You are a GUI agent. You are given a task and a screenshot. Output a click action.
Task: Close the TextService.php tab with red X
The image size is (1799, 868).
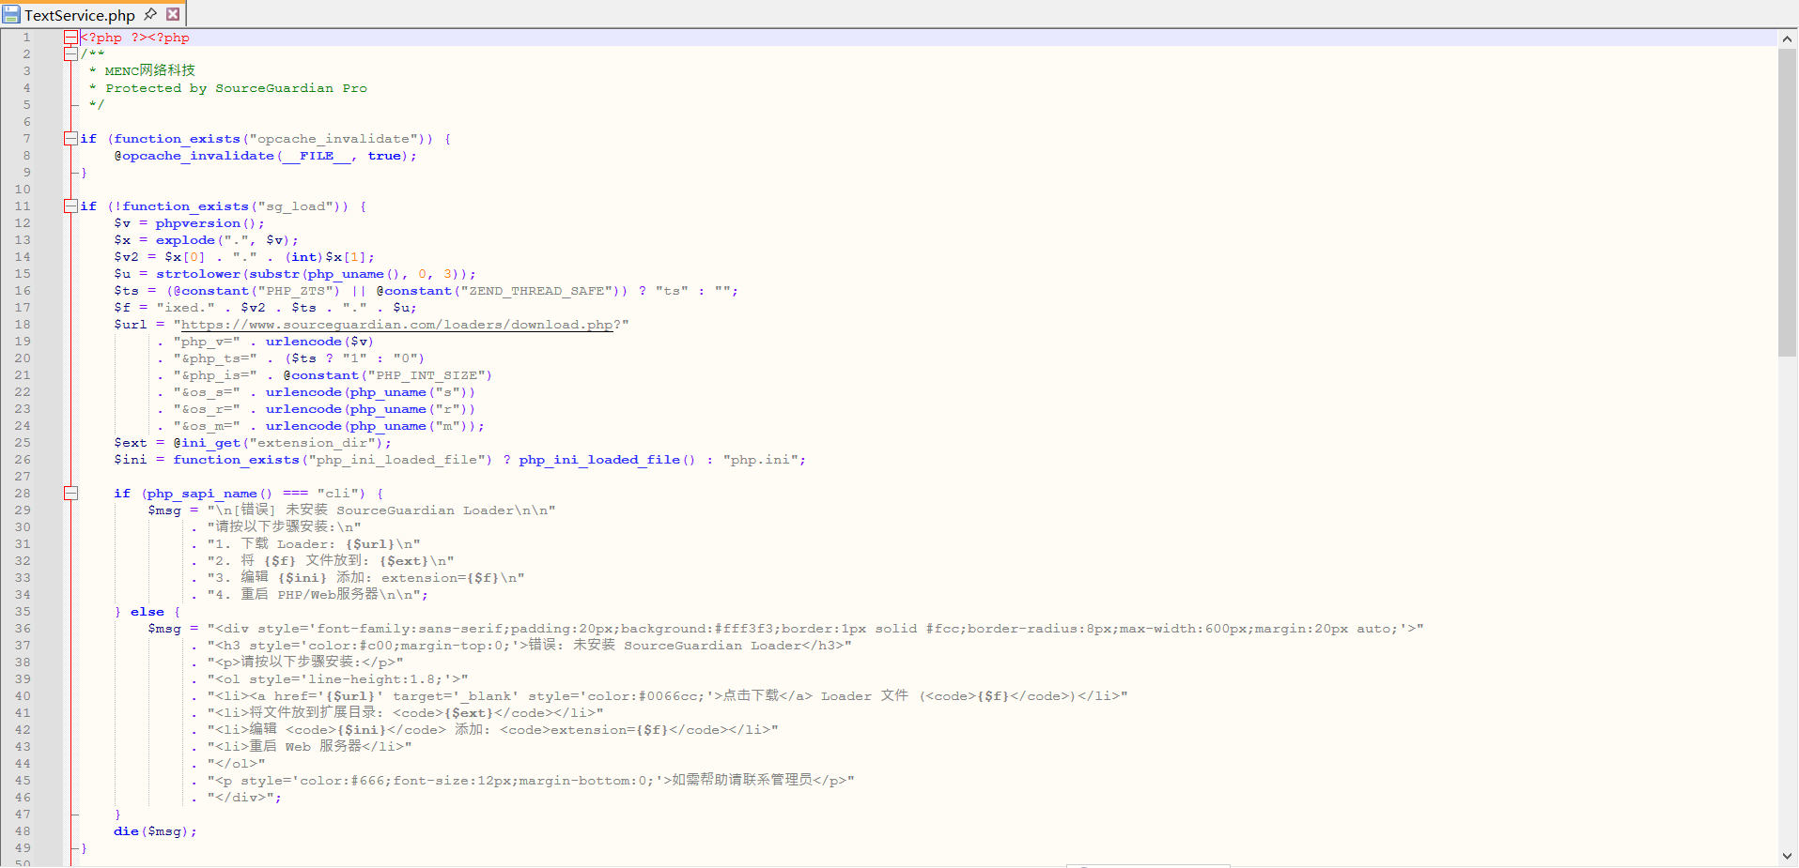(173, 14)
